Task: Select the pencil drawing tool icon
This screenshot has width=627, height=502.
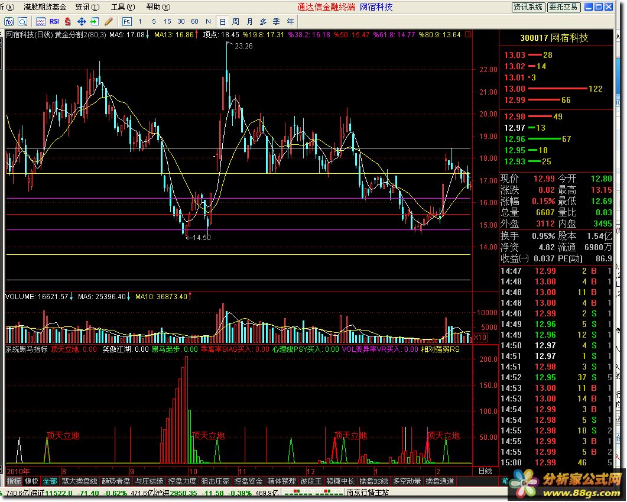Action: [x=108, y=22]
